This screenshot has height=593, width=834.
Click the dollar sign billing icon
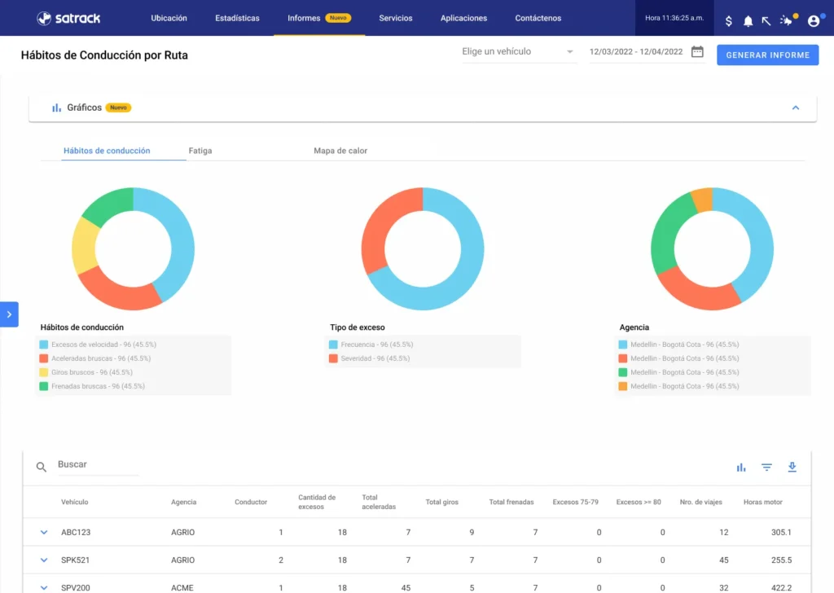click(x=729, y=21)
